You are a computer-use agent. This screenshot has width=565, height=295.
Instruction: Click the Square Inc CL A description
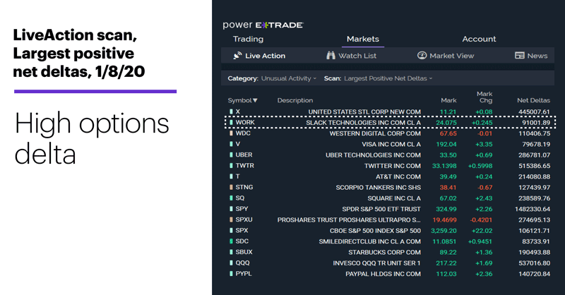click(x=394, y=198)
